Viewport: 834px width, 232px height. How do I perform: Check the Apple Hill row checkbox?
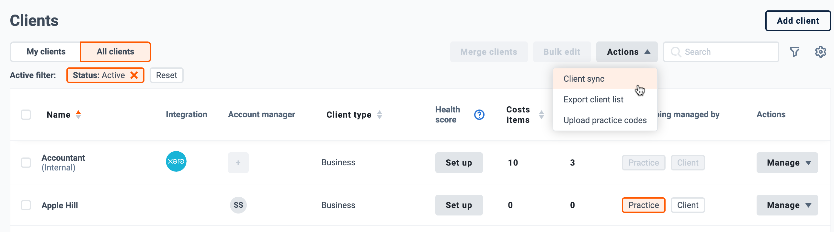[26, 205]
